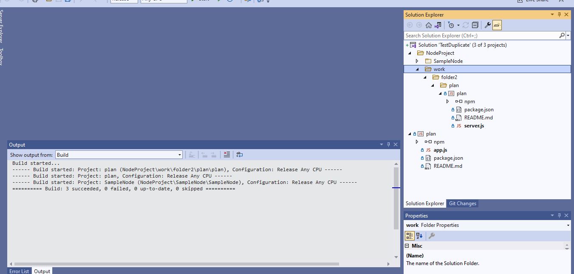The image size is (574, 274).
Task: Collapse All items in Solution Explorer
Action: (x=475, y=25)
